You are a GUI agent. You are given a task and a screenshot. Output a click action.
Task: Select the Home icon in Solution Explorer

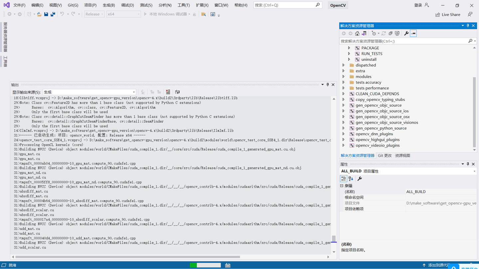[357, 33]
